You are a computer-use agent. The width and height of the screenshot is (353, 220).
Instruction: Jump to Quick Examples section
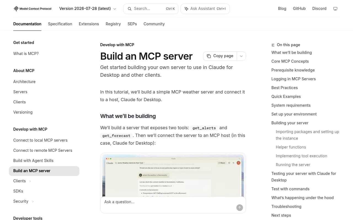(x=286, y=97)
